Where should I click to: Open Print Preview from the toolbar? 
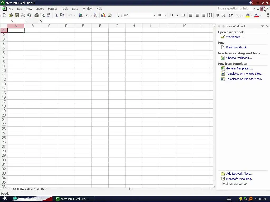(x=42, y=15)
